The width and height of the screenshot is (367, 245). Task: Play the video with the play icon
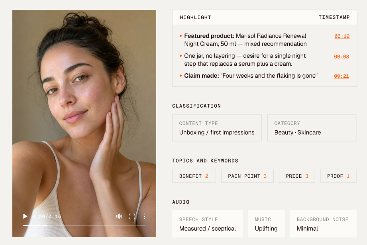click(x=25, y=216)
